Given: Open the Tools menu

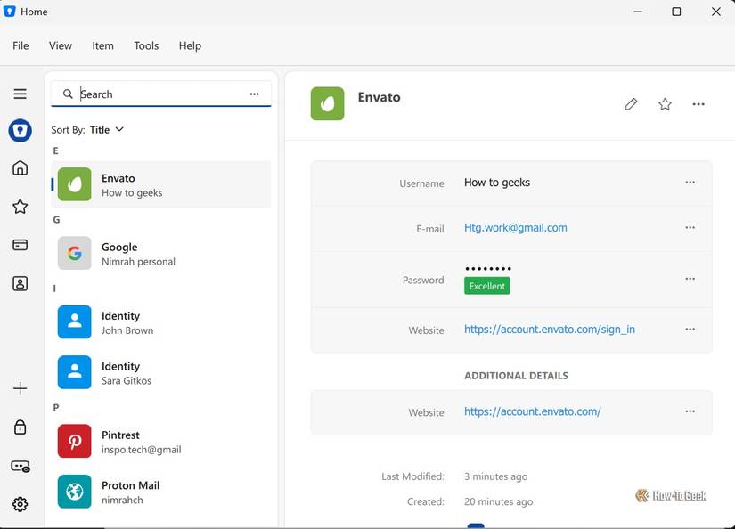Looking at the screenshot, I should click(146, 45).
